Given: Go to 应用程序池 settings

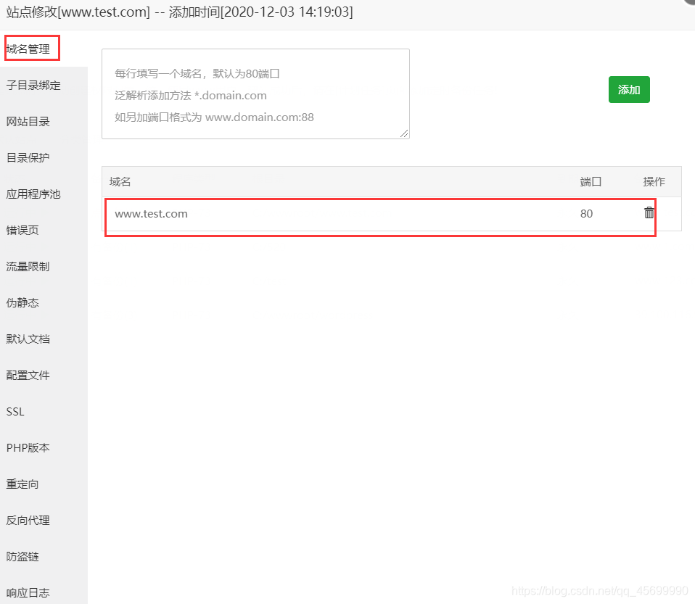Looking at the screenshot, I should [x=33, y=194].
